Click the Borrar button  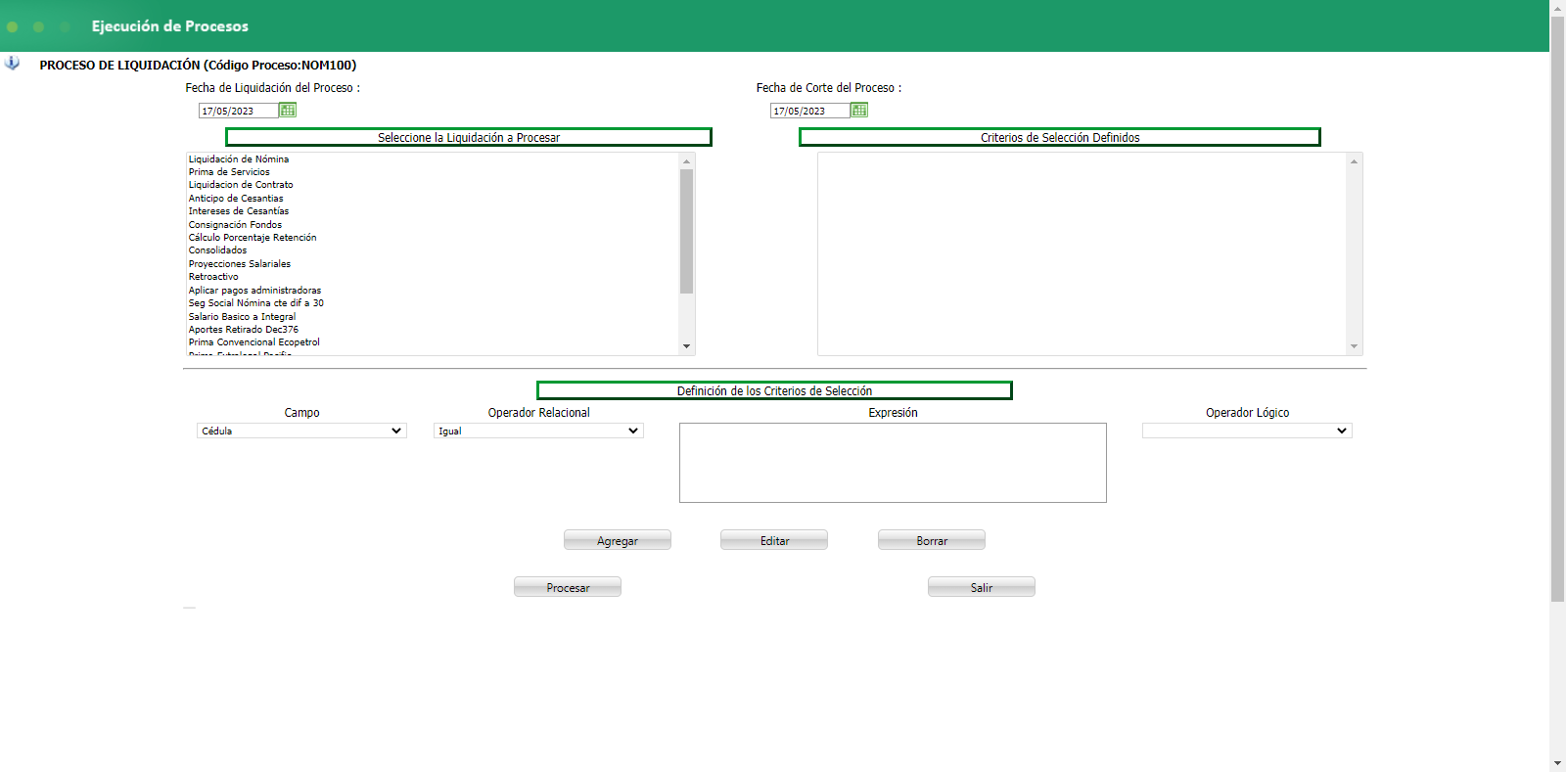[x=932, y=540]
